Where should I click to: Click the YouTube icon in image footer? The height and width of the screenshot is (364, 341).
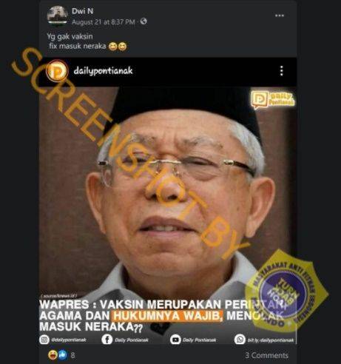tap(175, 340)
